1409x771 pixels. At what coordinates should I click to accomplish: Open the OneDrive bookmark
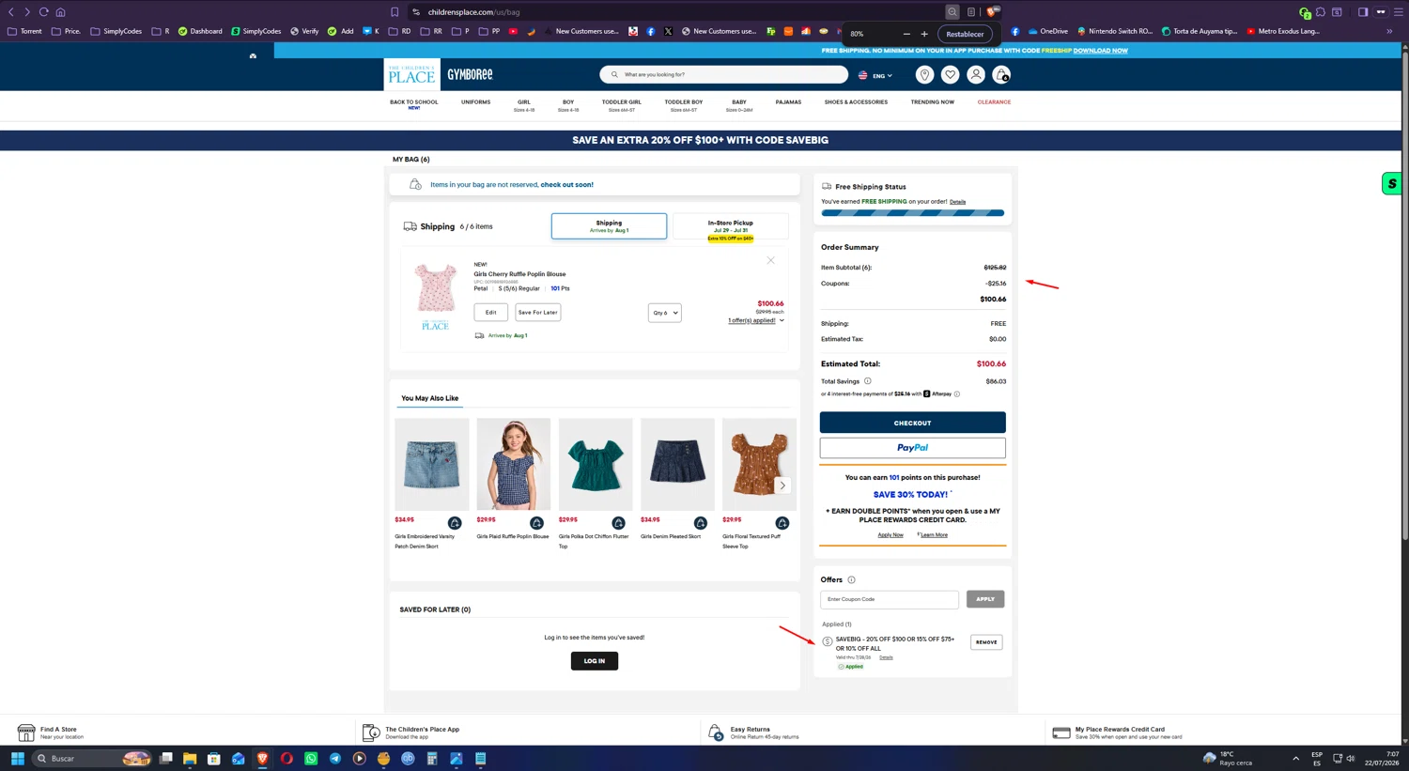[x=1048, y=31]
